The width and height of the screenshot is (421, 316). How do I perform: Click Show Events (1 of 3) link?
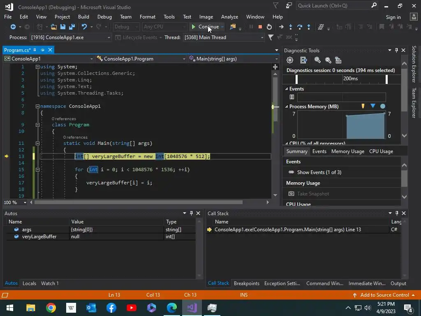point(319,172)
